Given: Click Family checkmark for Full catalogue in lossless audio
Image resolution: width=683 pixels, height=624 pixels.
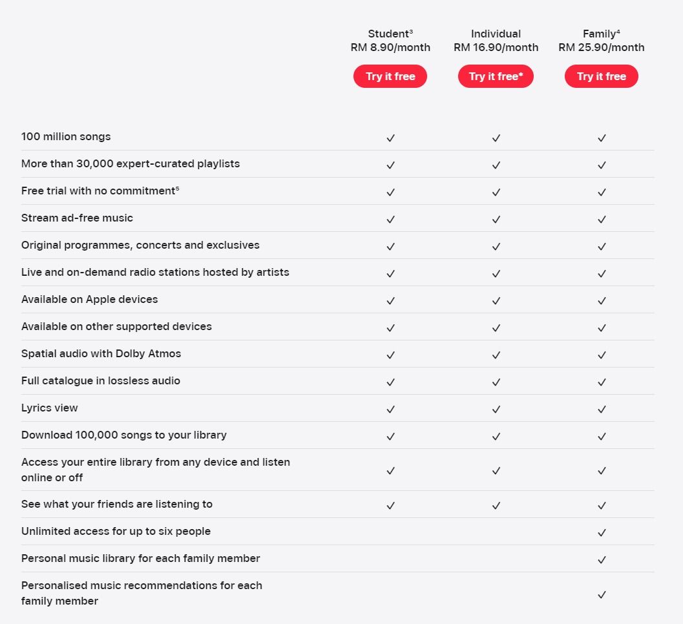Looking at the screenshot, I should [x=602, y=382].
